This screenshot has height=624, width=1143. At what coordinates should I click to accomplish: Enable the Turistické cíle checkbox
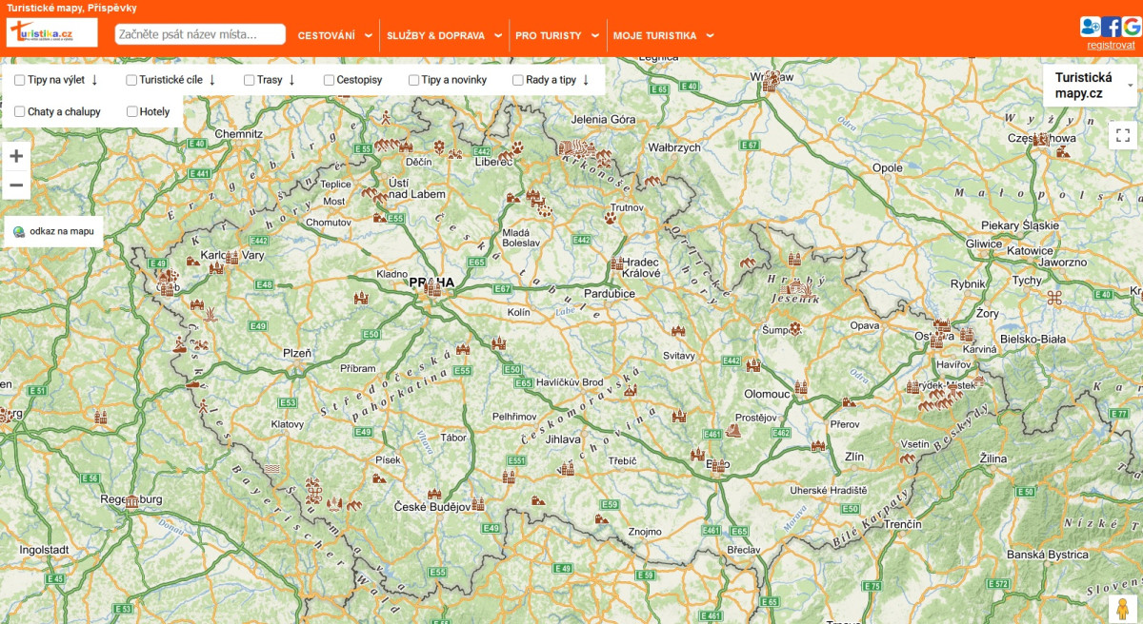(131, 80)
